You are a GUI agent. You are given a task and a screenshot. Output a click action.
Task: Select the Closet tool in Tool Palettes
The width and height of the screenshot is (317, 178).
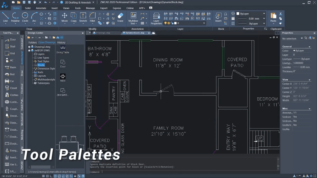[x=11, y=88]
